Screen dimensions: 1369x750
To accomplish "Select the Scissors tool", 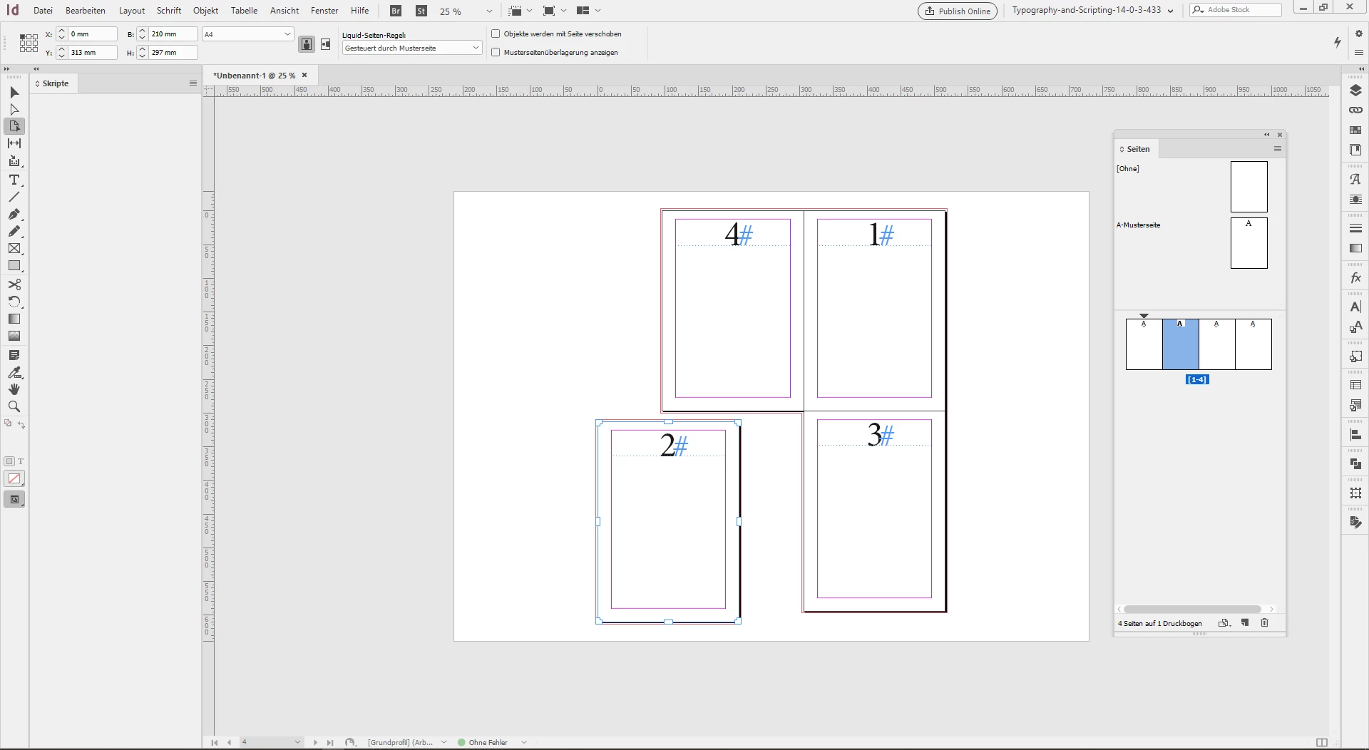I will click(14, 284).
